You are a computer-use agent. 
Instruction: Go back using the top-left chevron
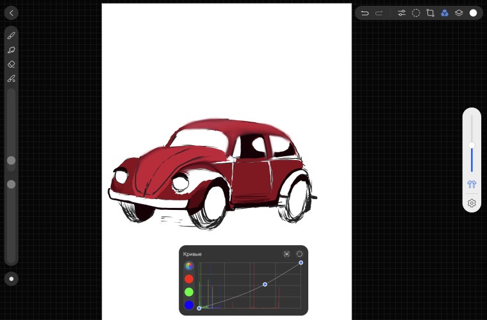coord(12,13)
